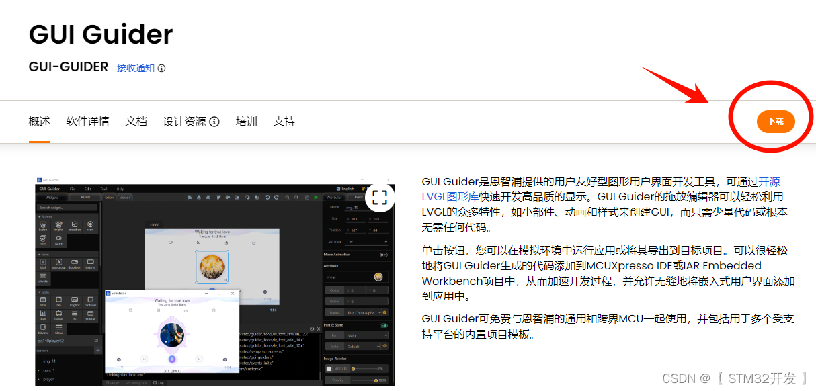The height and width of the screenshot is (391, 816).
Task: Select the 概述 overview tab
Action: [40, 122]
